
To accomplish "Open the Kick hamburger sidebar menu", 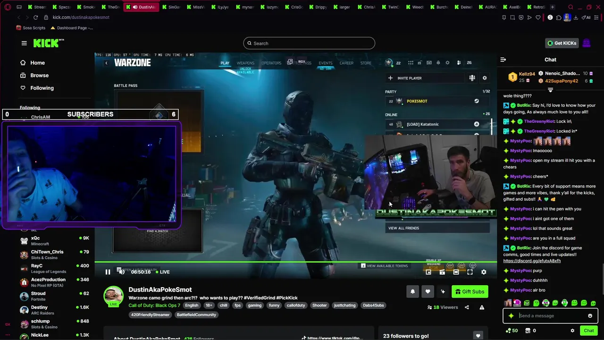I will click(24, 43).
